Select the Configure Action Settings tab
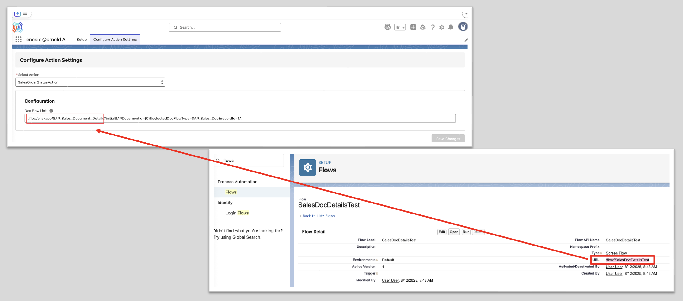Viewport: 683px width, 301px height. pos(115,40)
